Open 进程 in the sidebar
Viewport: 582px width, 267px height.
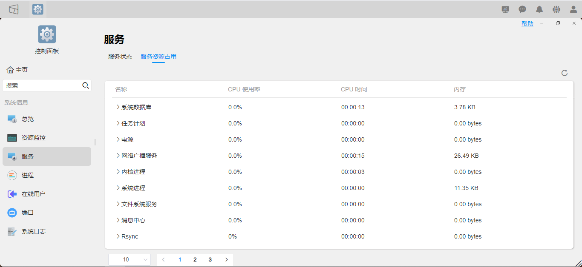tap(47, 175)
